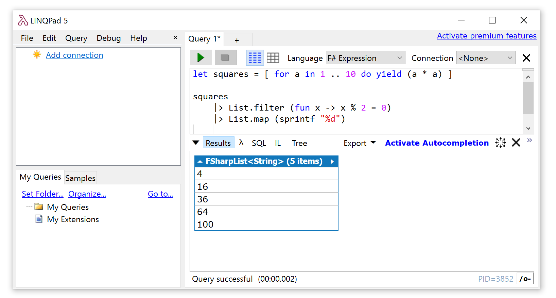Click the star icon next to Add connection
Viewport: 556px width, 298px height.
37,54
